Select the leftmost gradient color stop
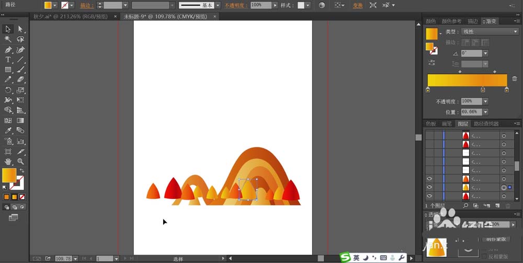 [428, 89]
